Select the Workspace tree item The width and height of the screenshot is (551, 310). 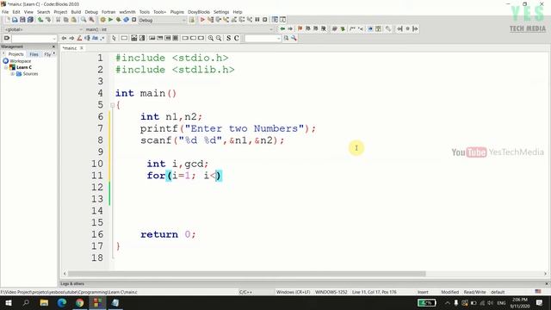[x=21, y=61]
